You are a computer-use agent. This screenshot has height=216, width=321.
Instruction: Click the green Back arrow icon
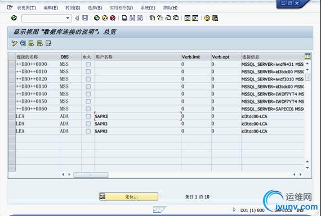[x=97, y=18]
